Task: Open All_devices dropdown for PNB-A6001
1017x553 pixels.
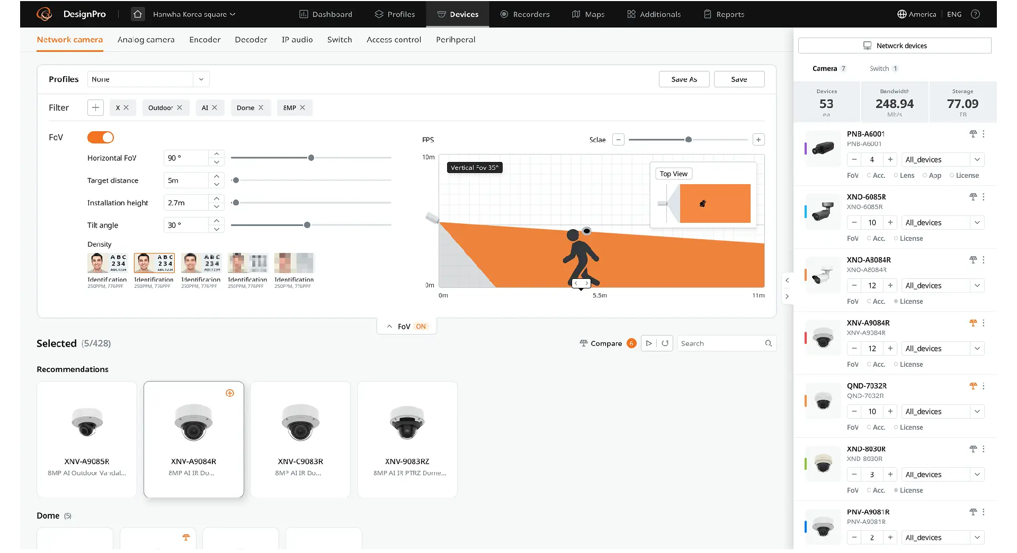Action: coord(943,160)
